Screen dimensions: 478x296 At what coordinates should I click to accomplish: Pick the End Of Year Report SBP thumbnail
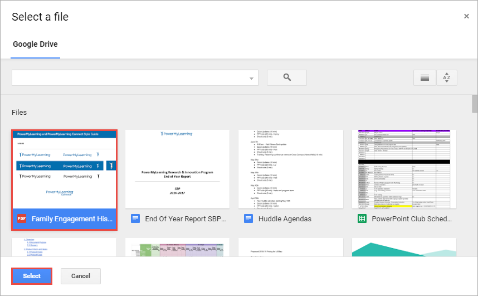177,169
